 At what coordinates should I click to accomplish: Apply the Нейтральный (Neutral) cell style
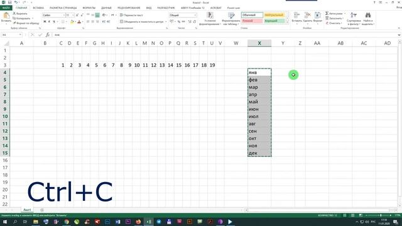(274, 15)
